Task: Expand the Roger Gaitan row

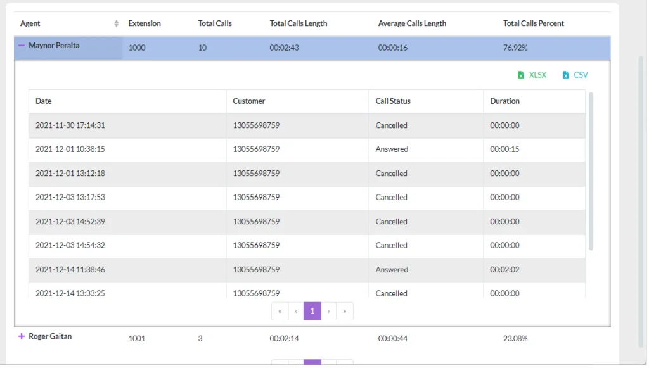Action: 22,337
